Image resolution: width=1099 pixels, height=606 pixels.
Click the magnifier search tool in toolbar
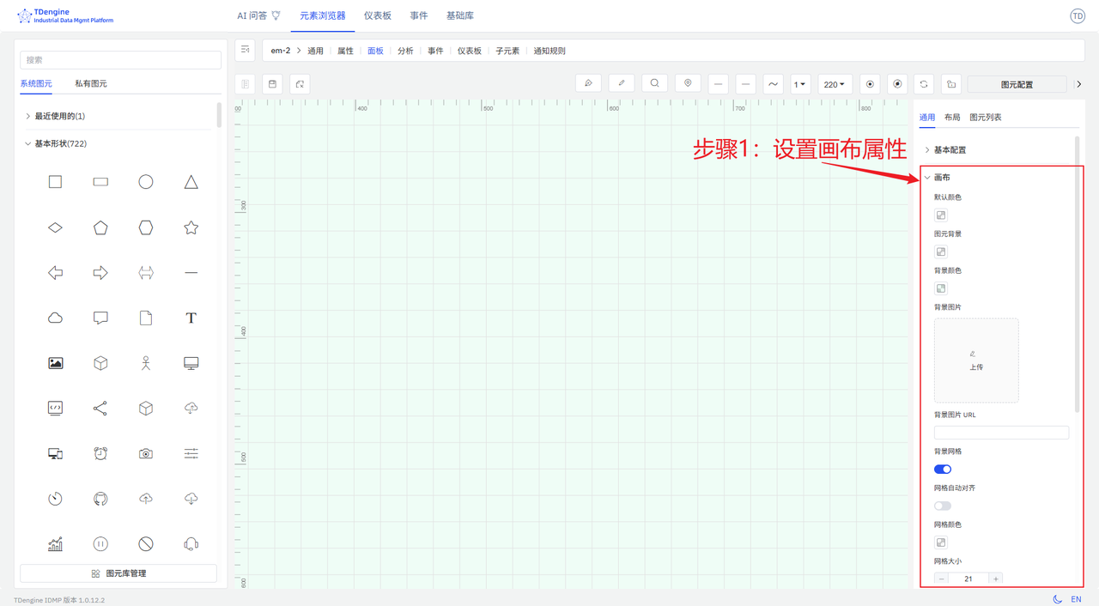(x=654, y=84)
